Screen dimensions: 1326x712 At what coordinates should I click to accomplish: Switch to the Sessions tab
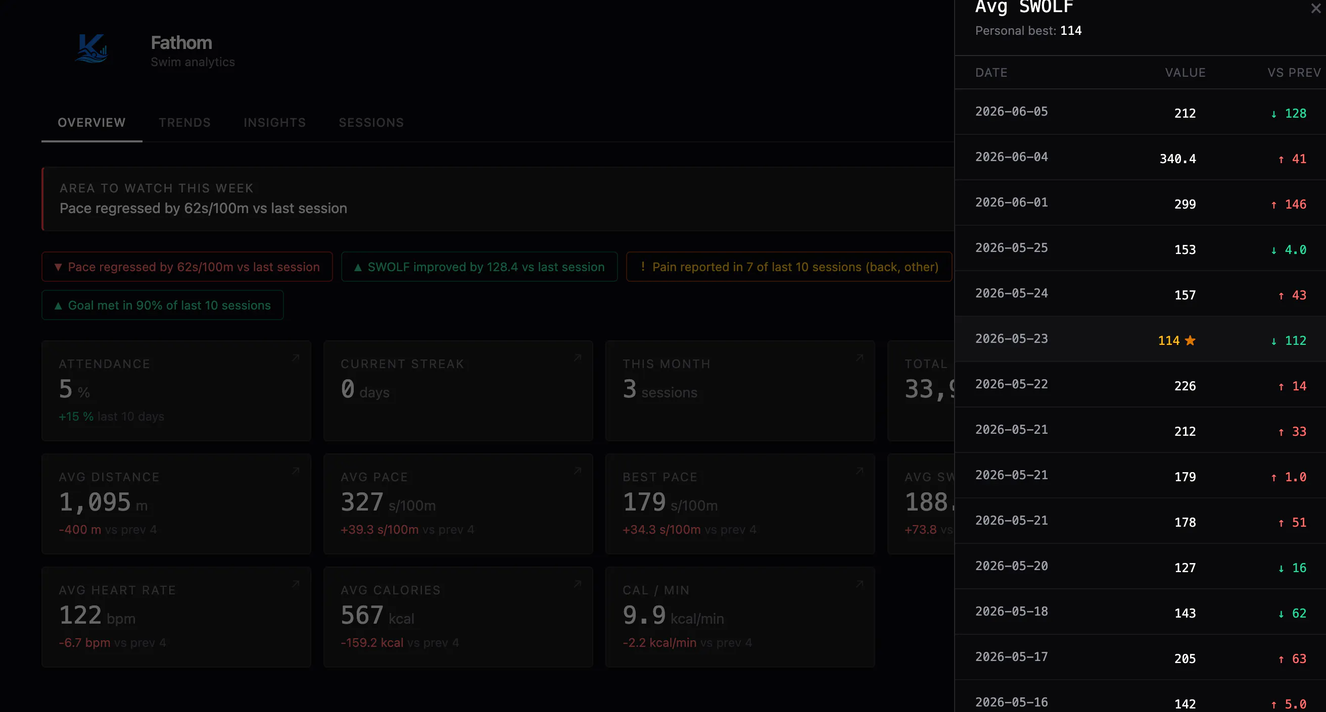click(371, 122)
